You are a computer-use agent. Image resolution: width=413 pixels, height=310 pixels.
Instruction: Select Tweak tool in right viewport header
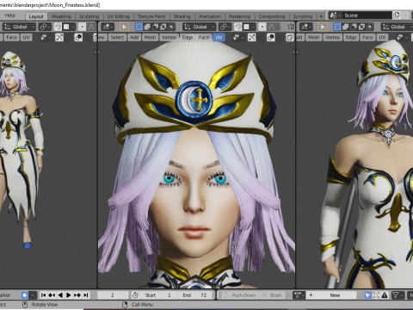coord(323,27)
